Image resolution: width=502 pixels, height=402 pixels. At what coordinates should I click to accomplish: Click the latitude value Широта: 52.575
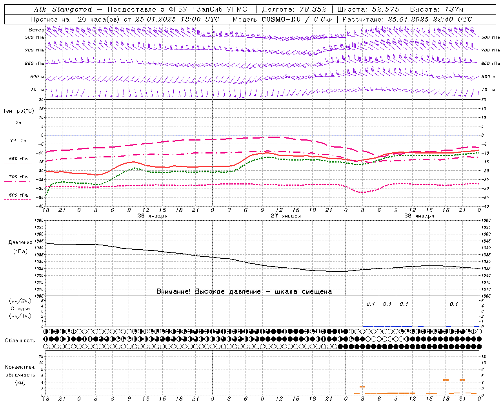point(368,9)
